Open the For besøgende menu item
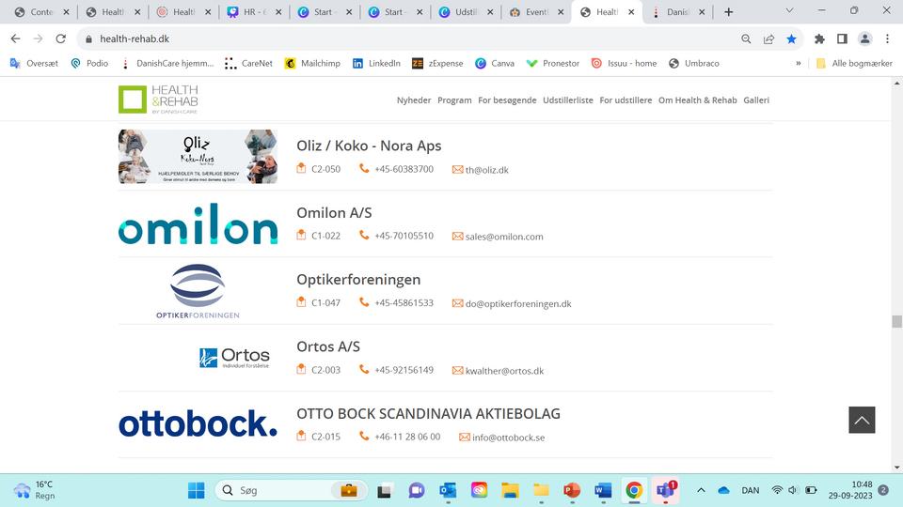 coord(507,100)
